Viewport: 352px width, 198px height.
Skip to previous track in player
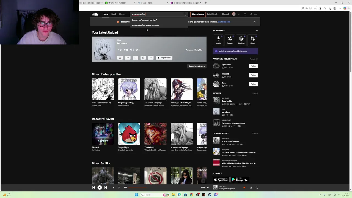click(x=94, y=188)
